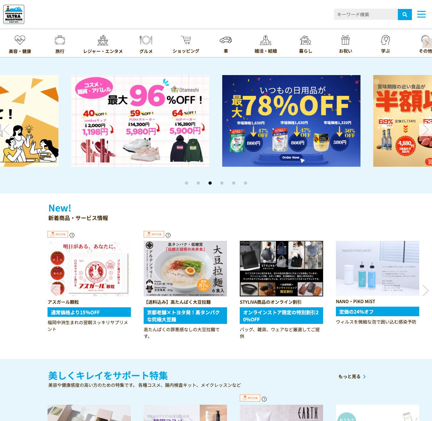Click ウィルスを微細な泡で囲い込む description

pyautogui.click(x=376, y=322)
